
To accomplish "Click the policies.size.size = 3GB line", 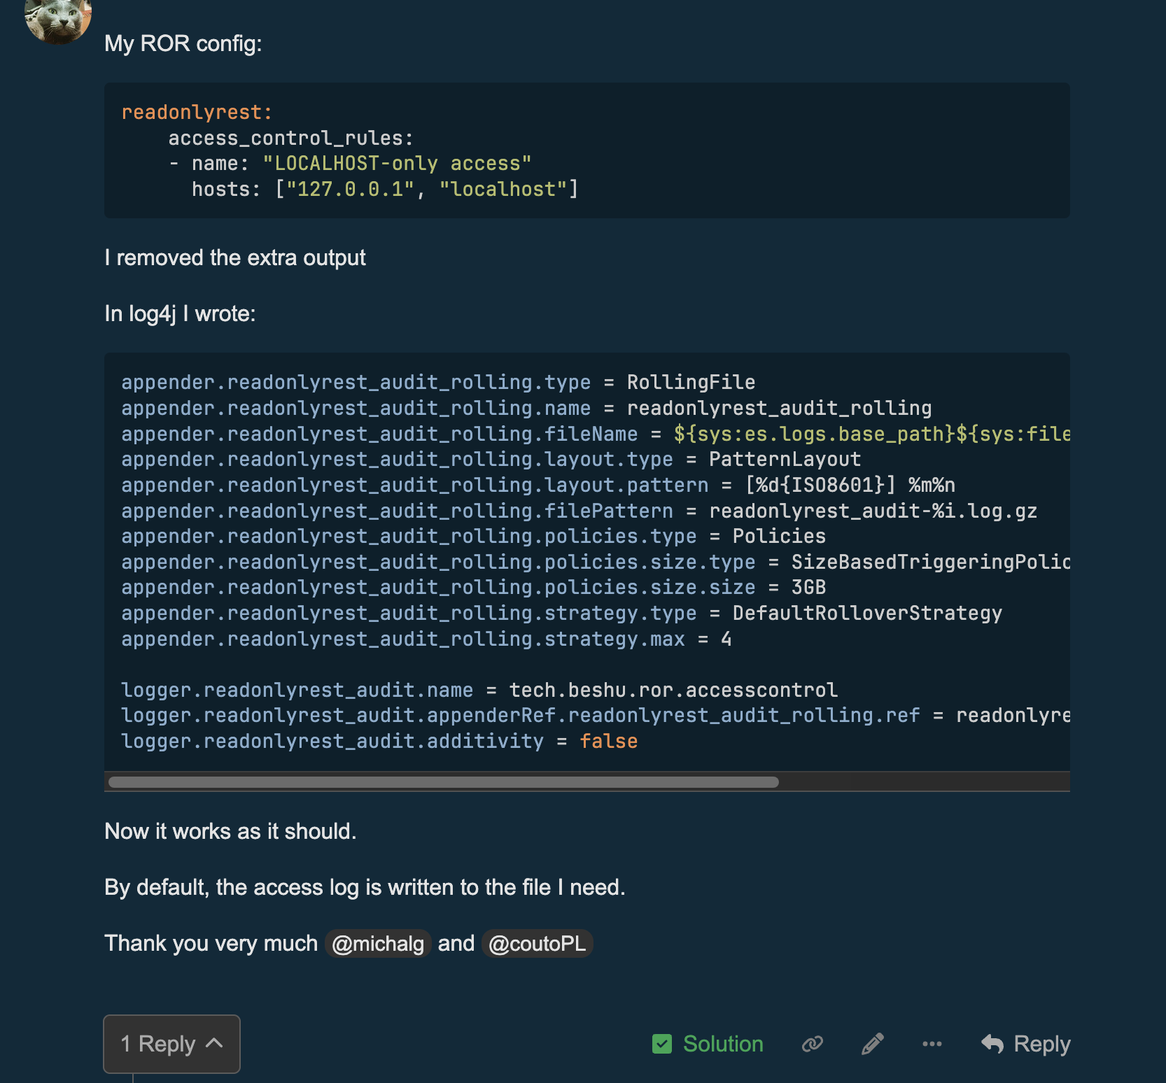I will 473,588.
